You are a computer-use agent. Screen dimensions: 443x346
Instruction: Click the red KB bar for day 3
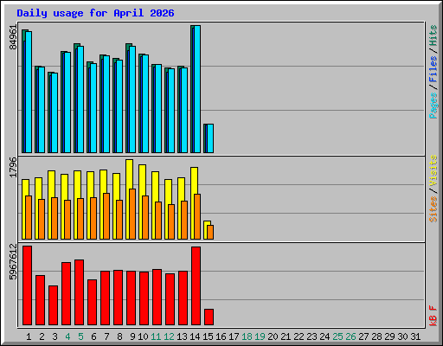coord(54,305)
